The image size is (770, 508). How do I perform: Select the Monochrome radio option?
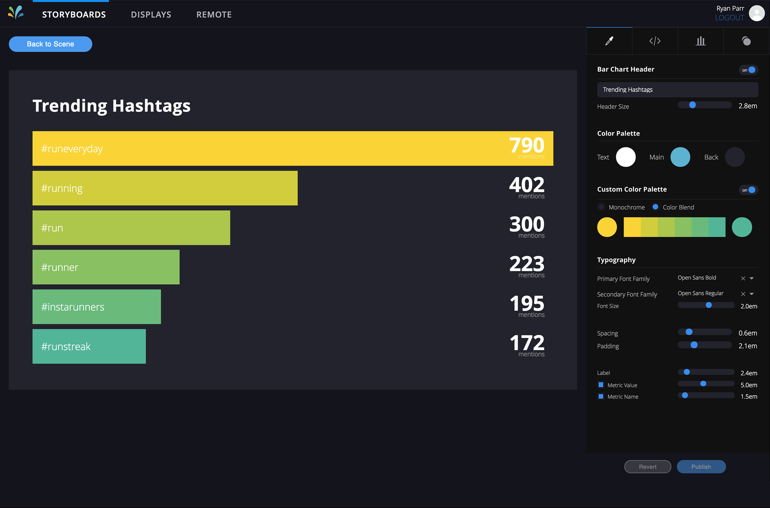pyautogui.click(x=601, y=207)
